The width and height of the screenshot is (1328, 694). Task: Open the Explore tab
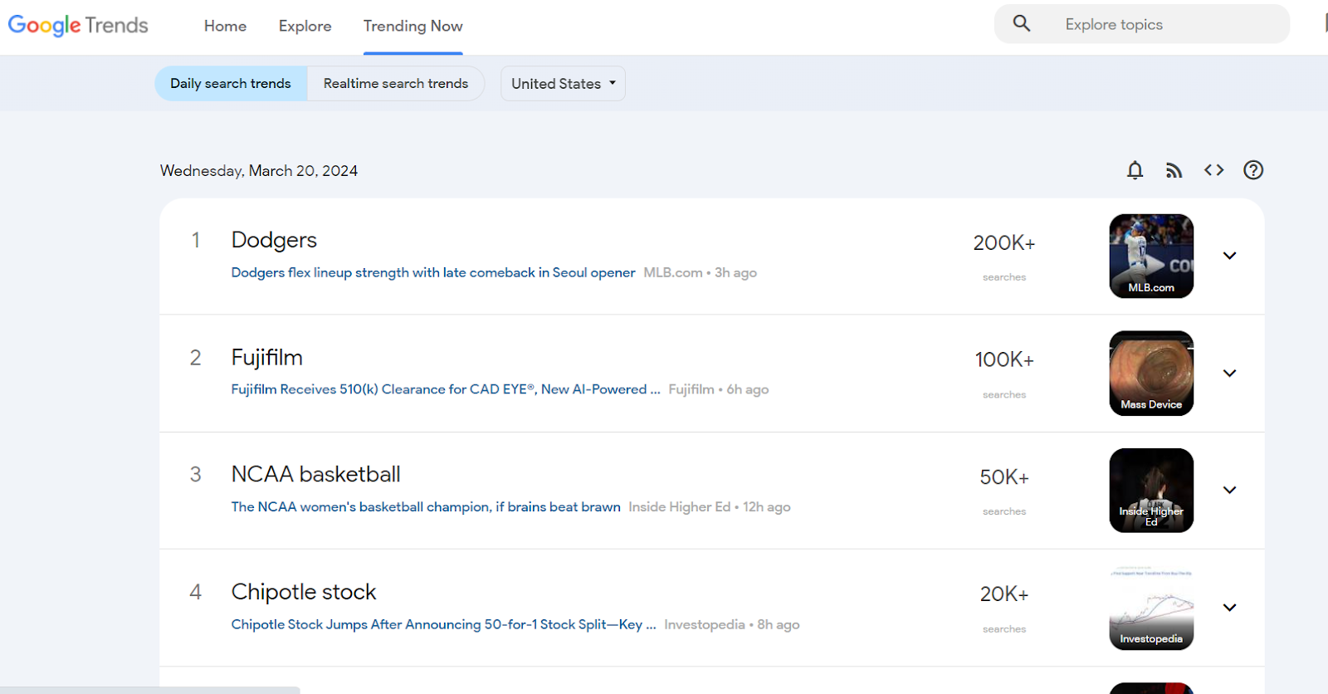[305, 26]
